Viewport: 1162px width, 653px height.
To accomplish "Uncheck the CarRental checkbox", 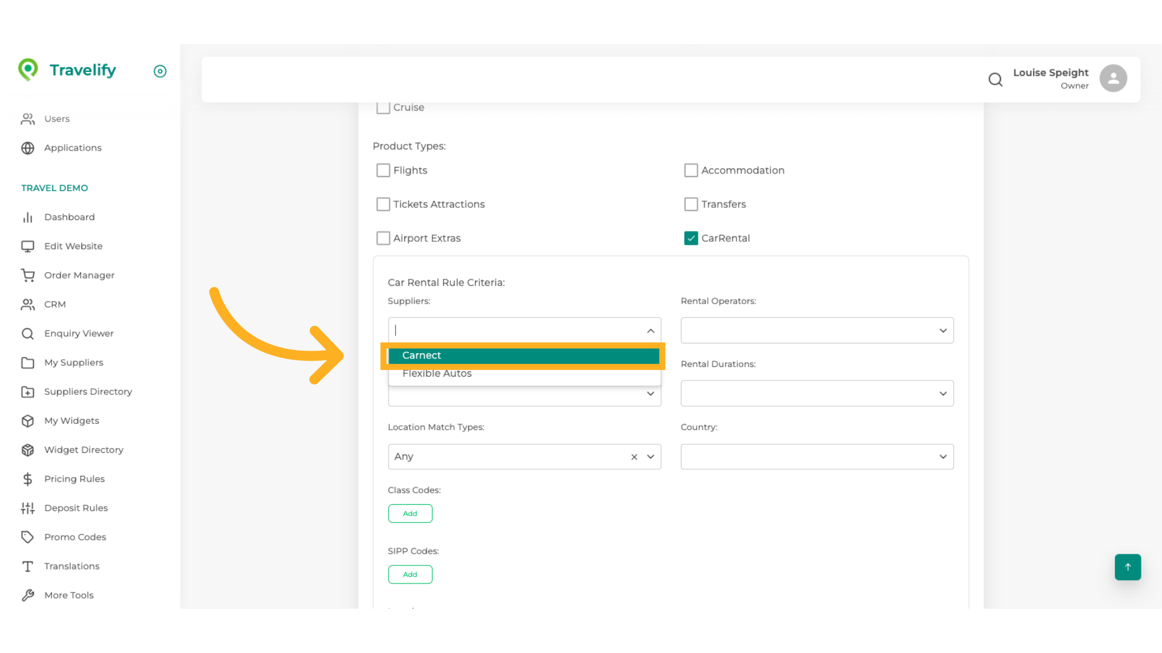I will 691,238.
